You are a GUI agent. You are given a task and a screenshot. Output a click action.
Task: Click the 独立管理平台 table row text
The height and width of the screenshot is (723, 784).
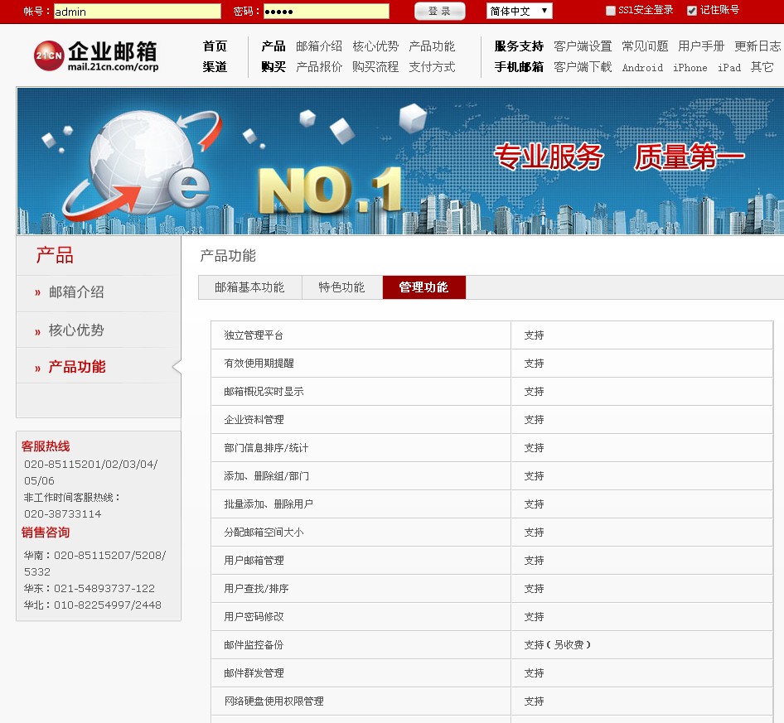tap(254, 335)
